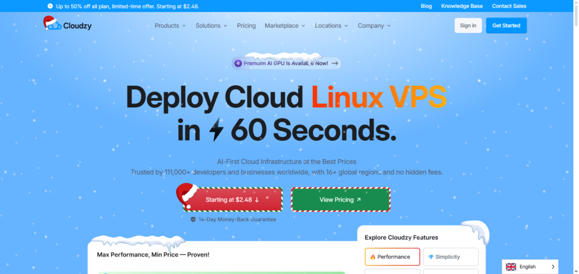Click the shield icon beside 14-Day Money-Back Guarantee
The width and height of the screenshot is (579, 274).
[193, 219]
